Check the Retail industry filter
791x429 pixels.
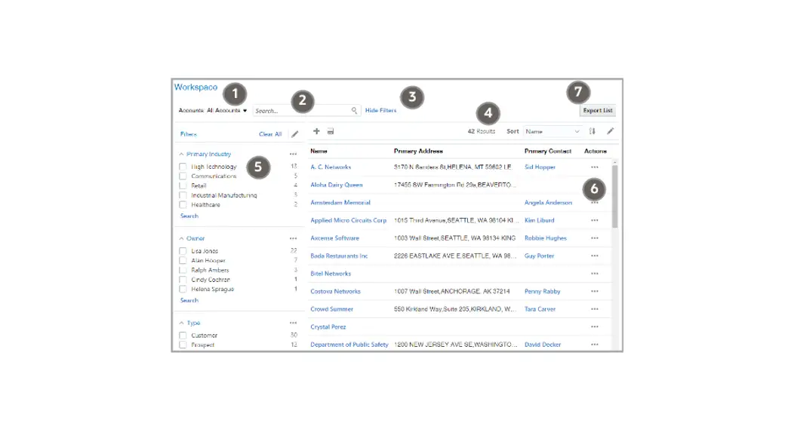click(x=183, y=186)
